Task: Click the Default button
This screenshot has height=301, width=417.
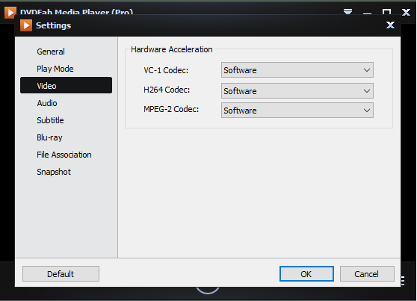Action: [x=61, y=273]
